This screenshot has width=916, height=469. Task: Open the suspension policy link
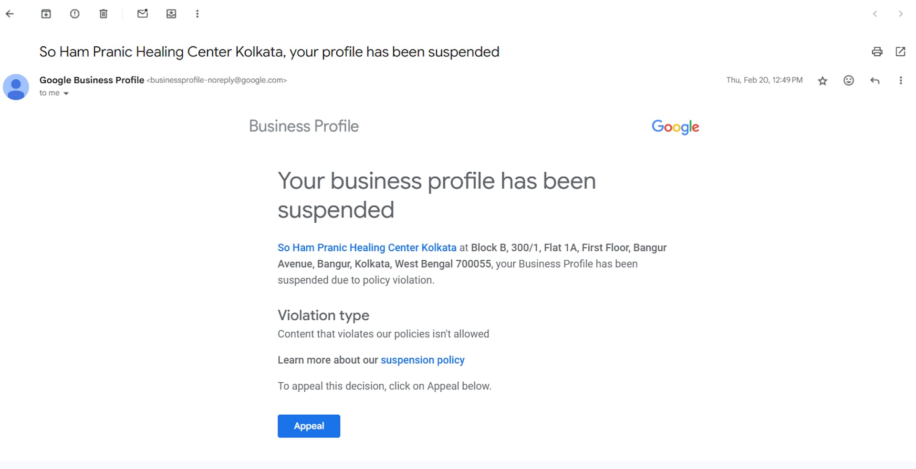(422, 360)
